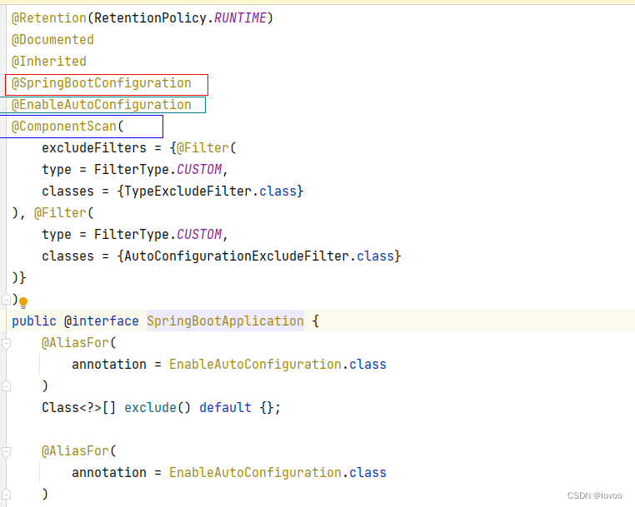Click AutoConfigurationExcludeFilter class reference
635x507 pixels.
tap(237, 256)
